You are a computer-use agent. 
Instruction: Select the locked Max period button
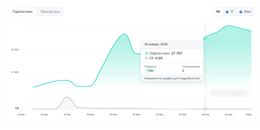245,12
